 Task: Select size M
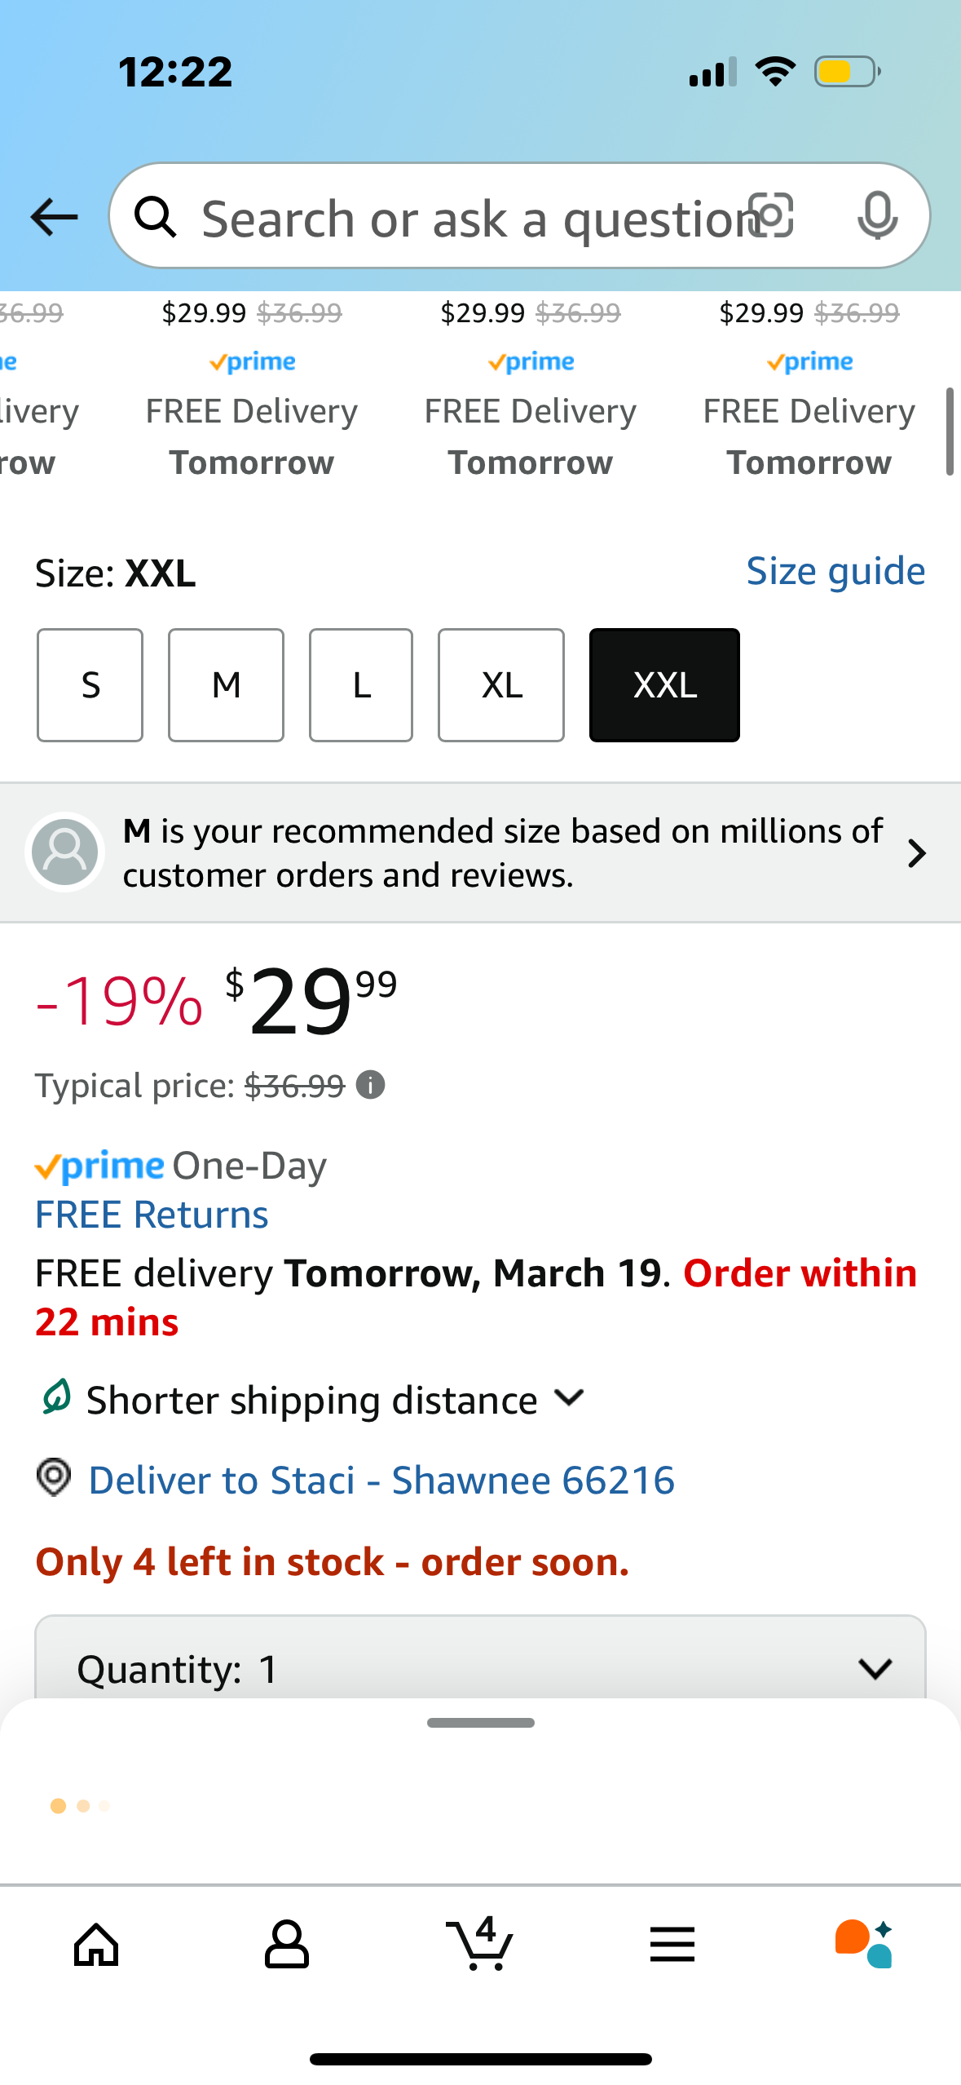[x=226, y=685]
